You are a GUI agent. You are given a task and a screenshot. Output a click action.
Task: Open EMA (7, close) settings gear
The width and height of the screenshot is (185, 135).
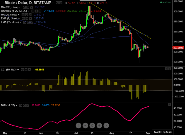27,18
